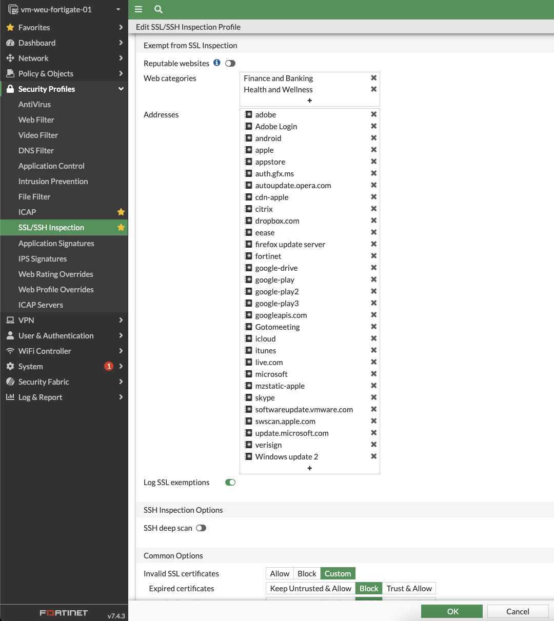Open the Log & Report section
The image size is (554, 621).
coord(64,397)
